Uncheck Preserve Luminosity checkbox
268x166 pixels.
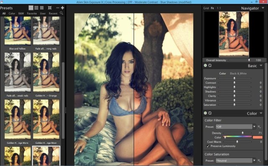pyautogui.click(x=208, y=146)
